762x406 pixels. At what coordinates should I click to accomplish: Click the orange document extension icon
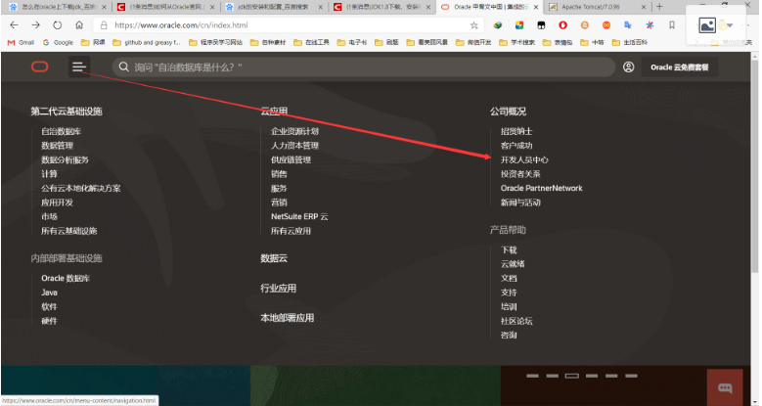click(x=585, y=25)
